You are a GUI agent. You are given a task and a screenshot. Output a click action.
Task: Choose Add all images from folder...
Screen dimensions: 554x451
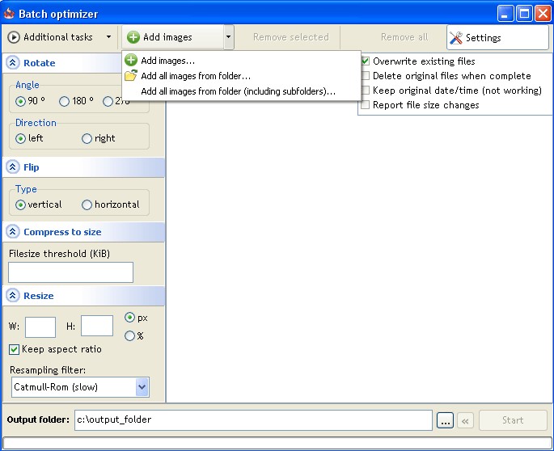tap(195, 76)
